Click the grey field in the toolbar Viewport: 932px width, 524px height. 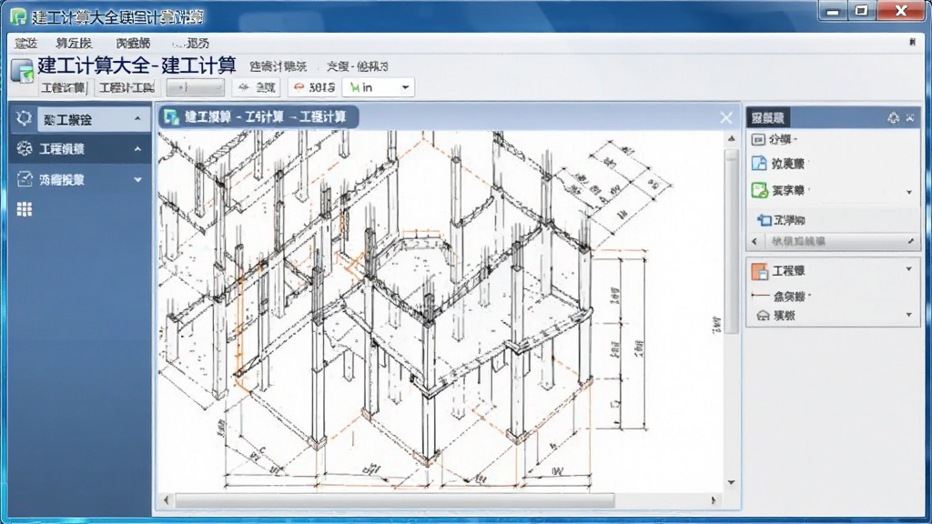[195, 88]
